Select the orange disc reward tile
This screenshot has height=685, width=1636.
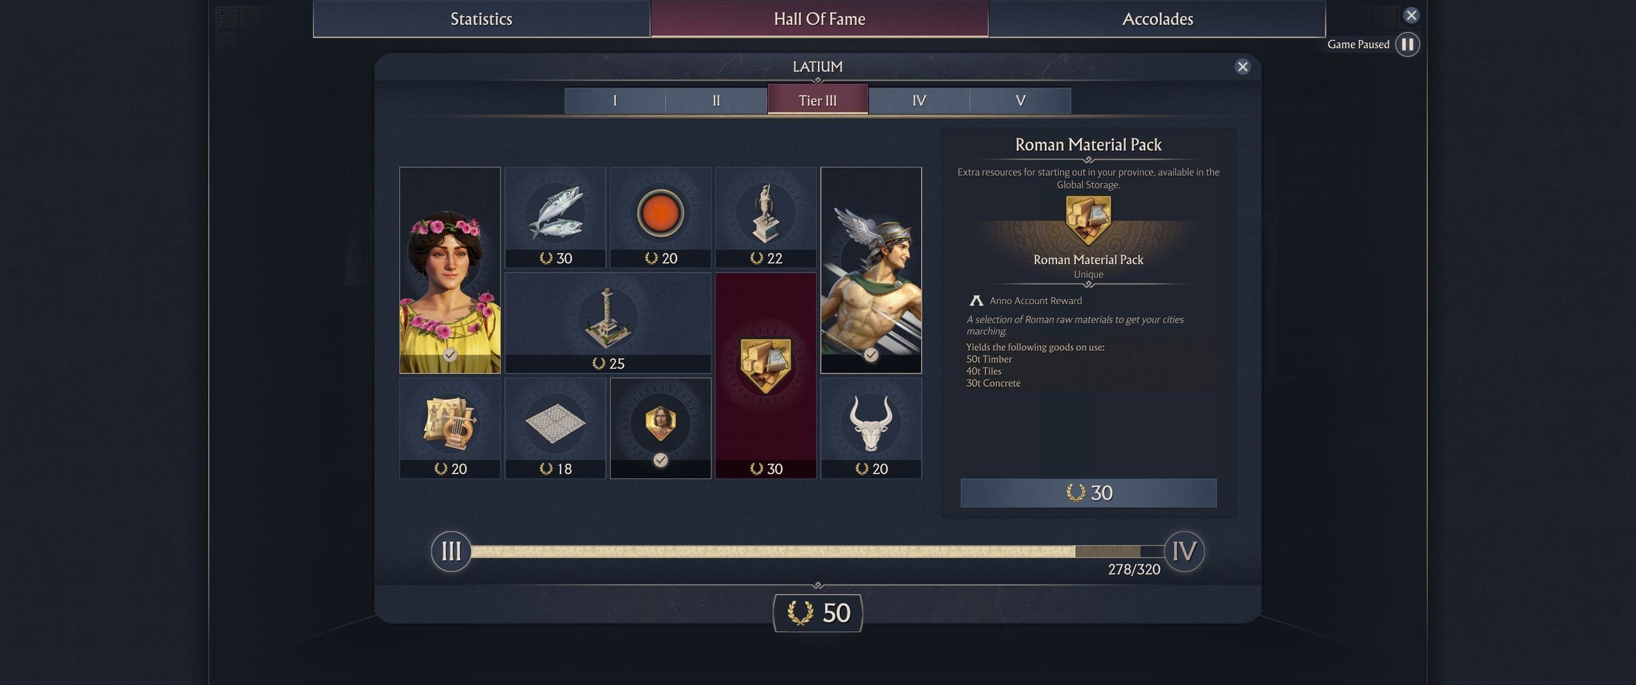[x=660, y=217]
